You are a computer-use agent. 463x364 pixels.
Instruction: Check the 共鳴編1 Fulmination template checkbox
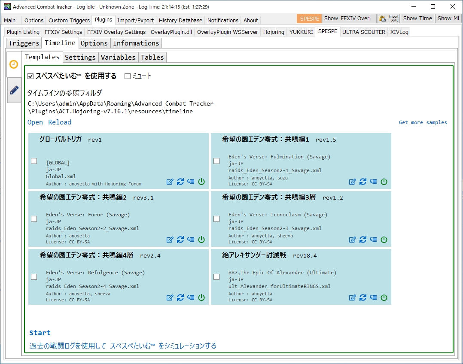pyautogui.click(x=216, y=161)
